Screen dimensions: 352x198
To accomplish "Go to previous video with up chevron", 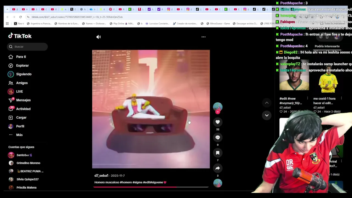I will (x=267, y=103).
